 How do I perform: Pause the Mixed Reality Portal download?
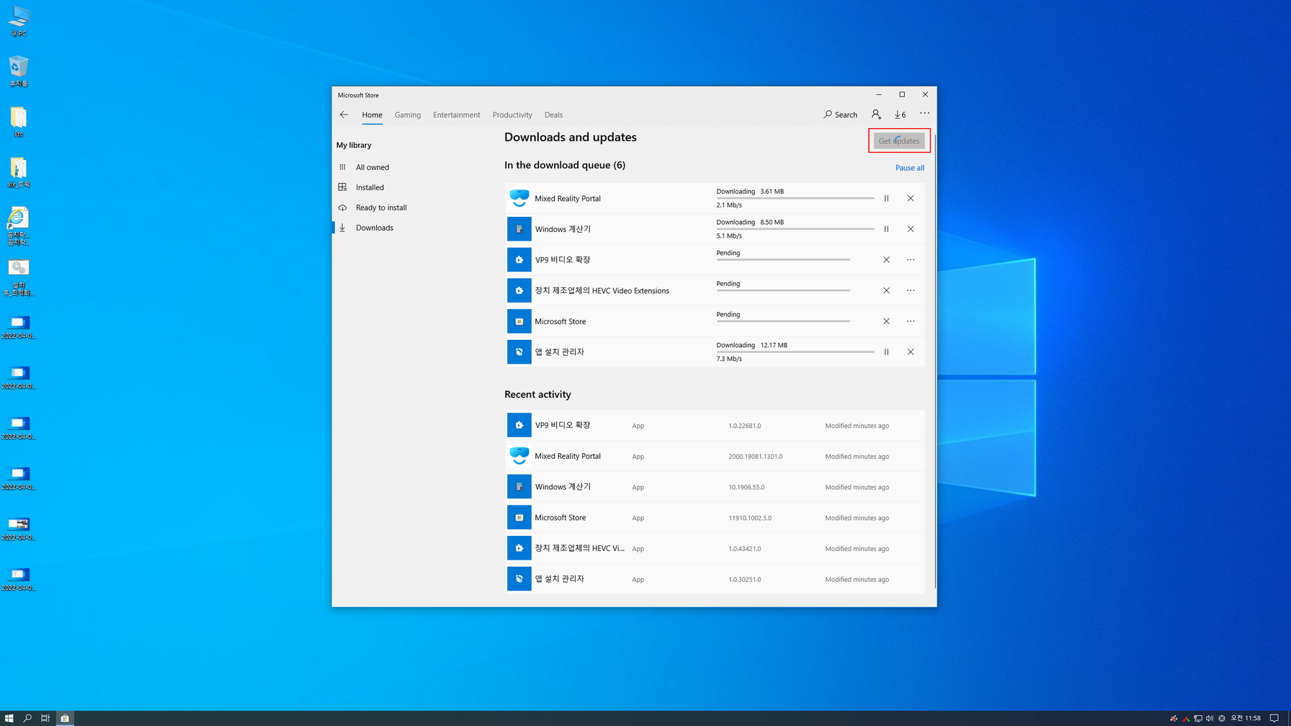coord(887,198)
